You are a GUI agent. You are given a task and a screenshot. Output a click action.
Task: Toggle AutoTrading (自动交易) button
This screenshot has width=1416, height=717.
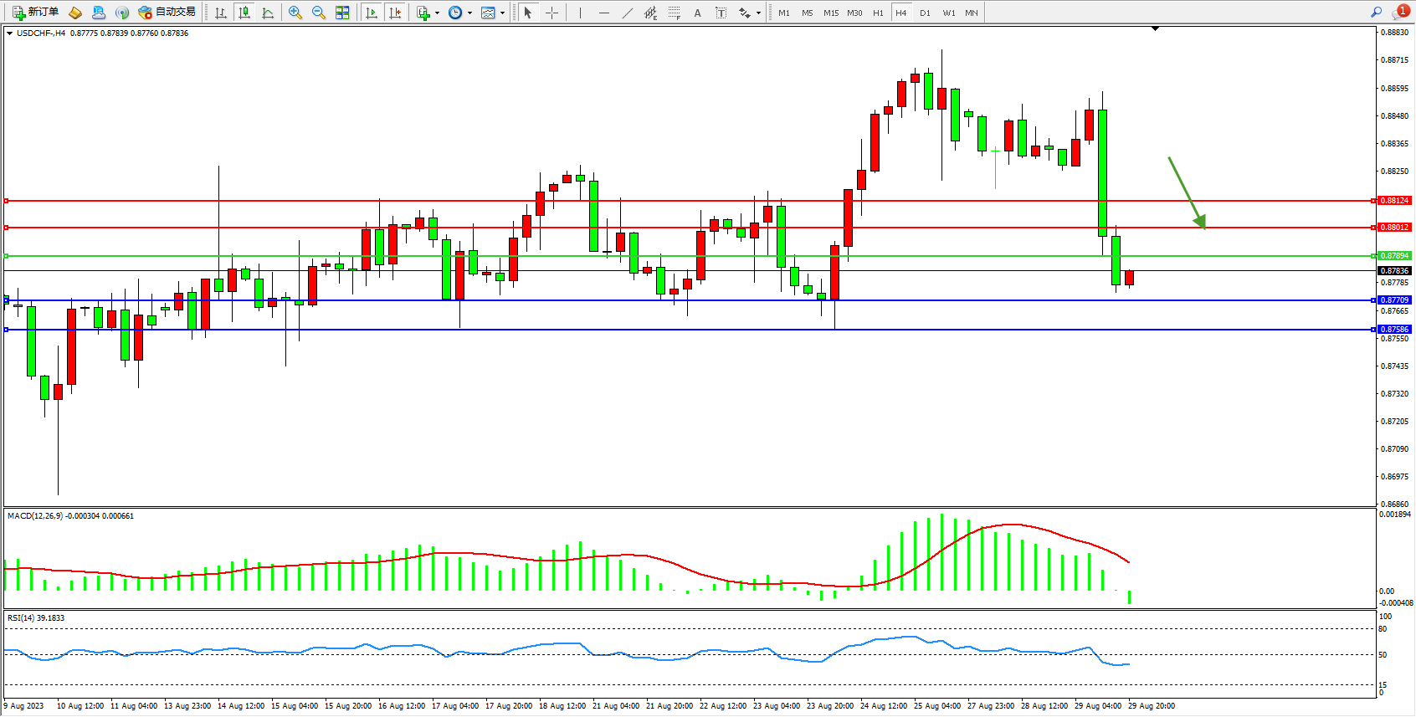click(x=167, y=13)
